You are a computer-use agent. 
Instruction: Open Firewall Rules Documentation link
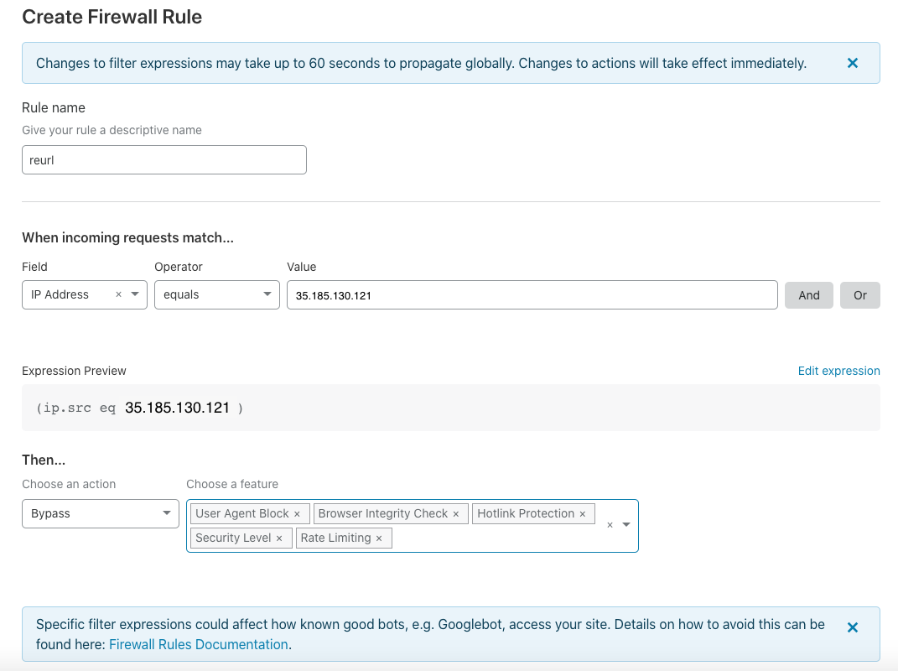click(199, 644)
